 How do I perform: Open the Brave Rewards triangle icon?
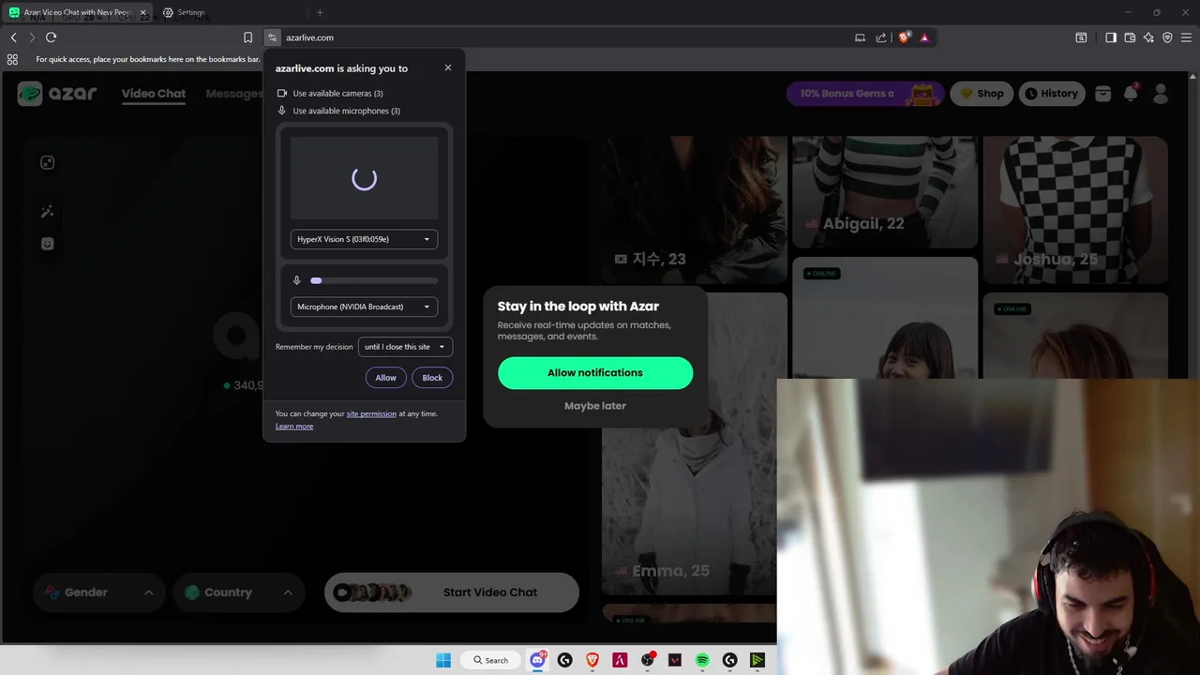click(924, 37)
